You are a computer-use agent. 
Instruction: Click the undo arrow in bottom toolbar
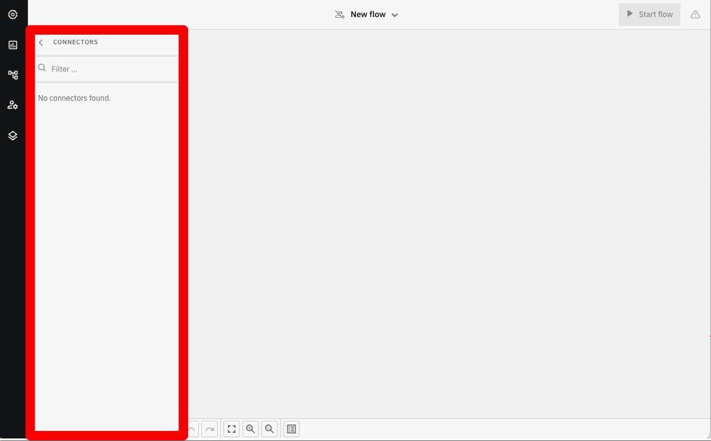[191, 429]
